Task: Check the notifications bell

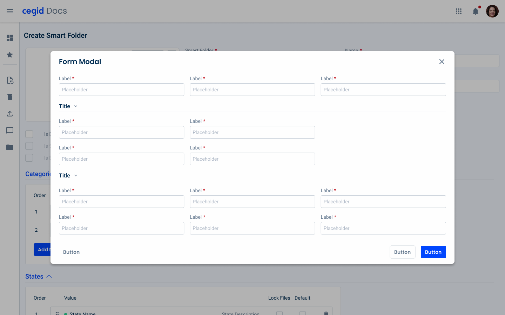Action: tap(476, 11)
